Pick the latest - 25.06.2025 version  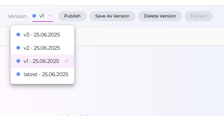coord(46,74)
